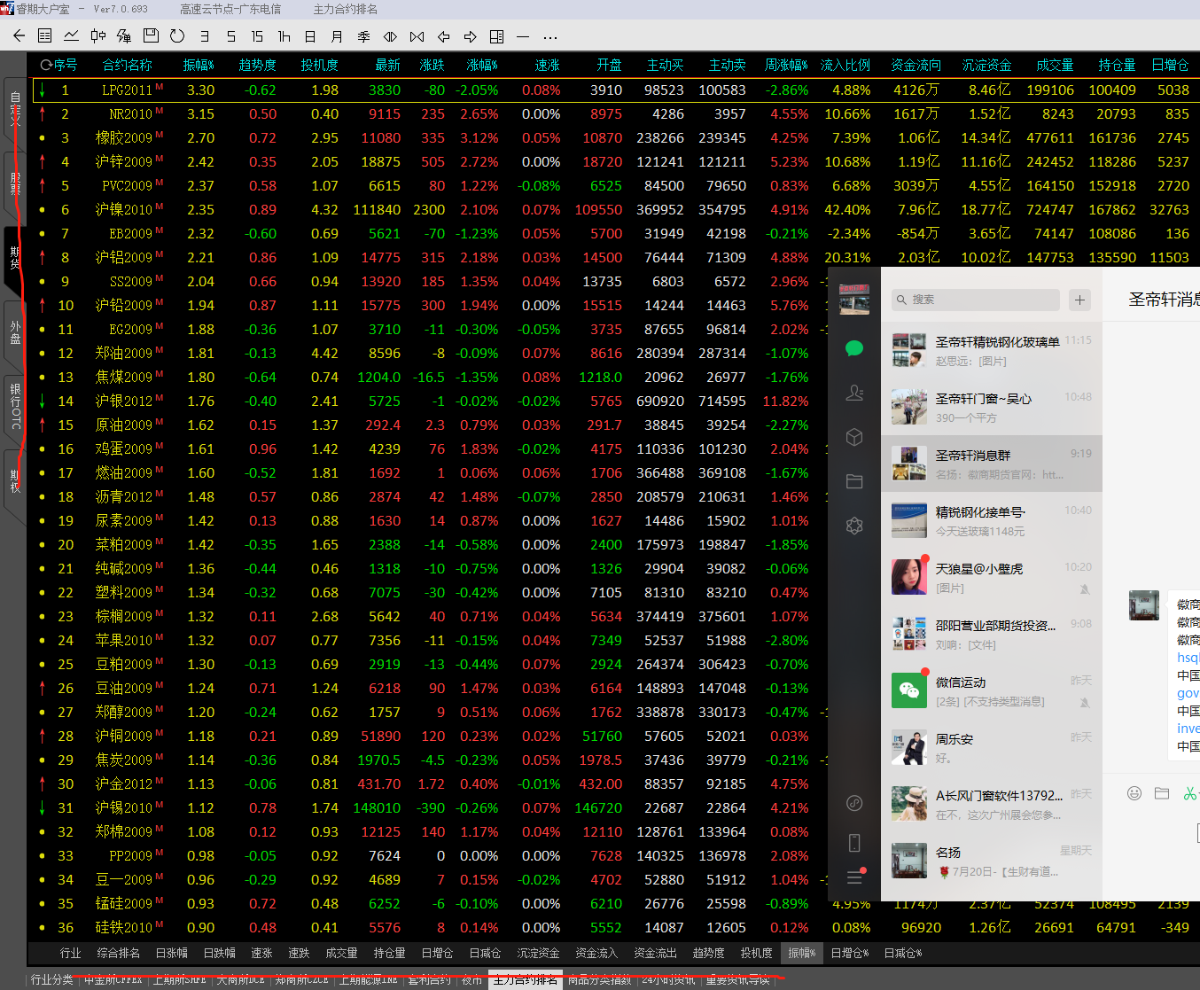Click the back arrow in the toolbar
Screen dimensions: 1200x990
click(x=19, y=36)
